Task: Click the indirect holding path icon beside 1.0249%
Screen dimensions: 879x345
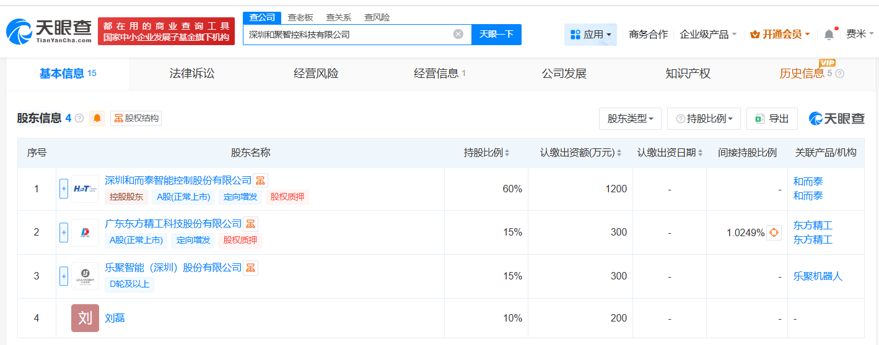Action: tap(774, 233)
